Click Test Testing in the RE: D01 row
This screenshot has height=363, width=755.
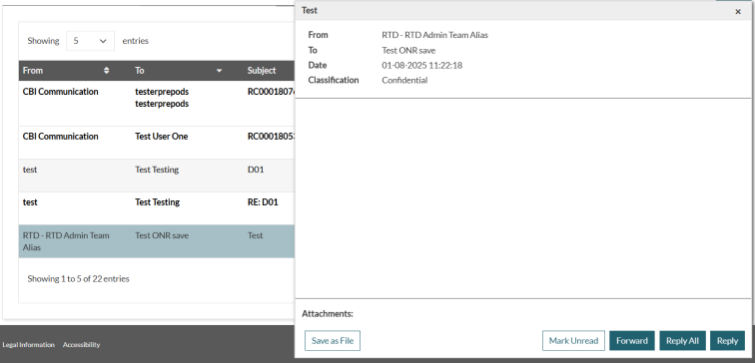(x=158, y=202)
